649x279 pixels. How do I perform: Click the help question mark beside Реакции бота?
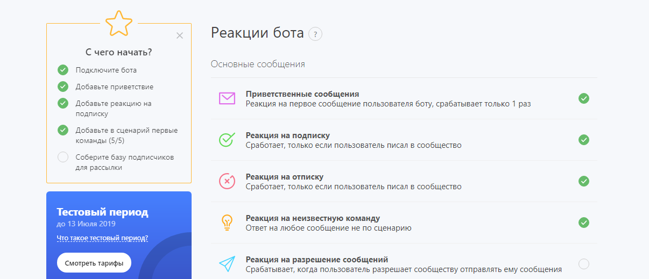(315, 34)
